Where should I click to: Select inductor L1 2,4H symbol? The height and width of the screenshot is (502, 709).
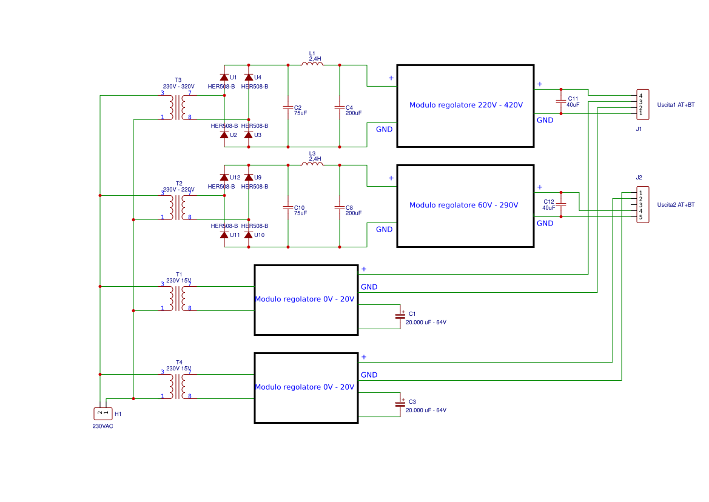coord(313,64)
